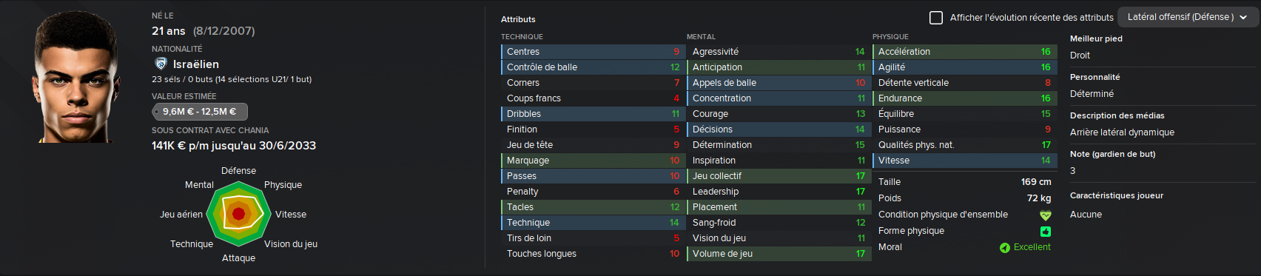Viewport: 1261px width, 276px height.
Task: Enable recent attribute evolution checkbox
Action: pos(936,17)
